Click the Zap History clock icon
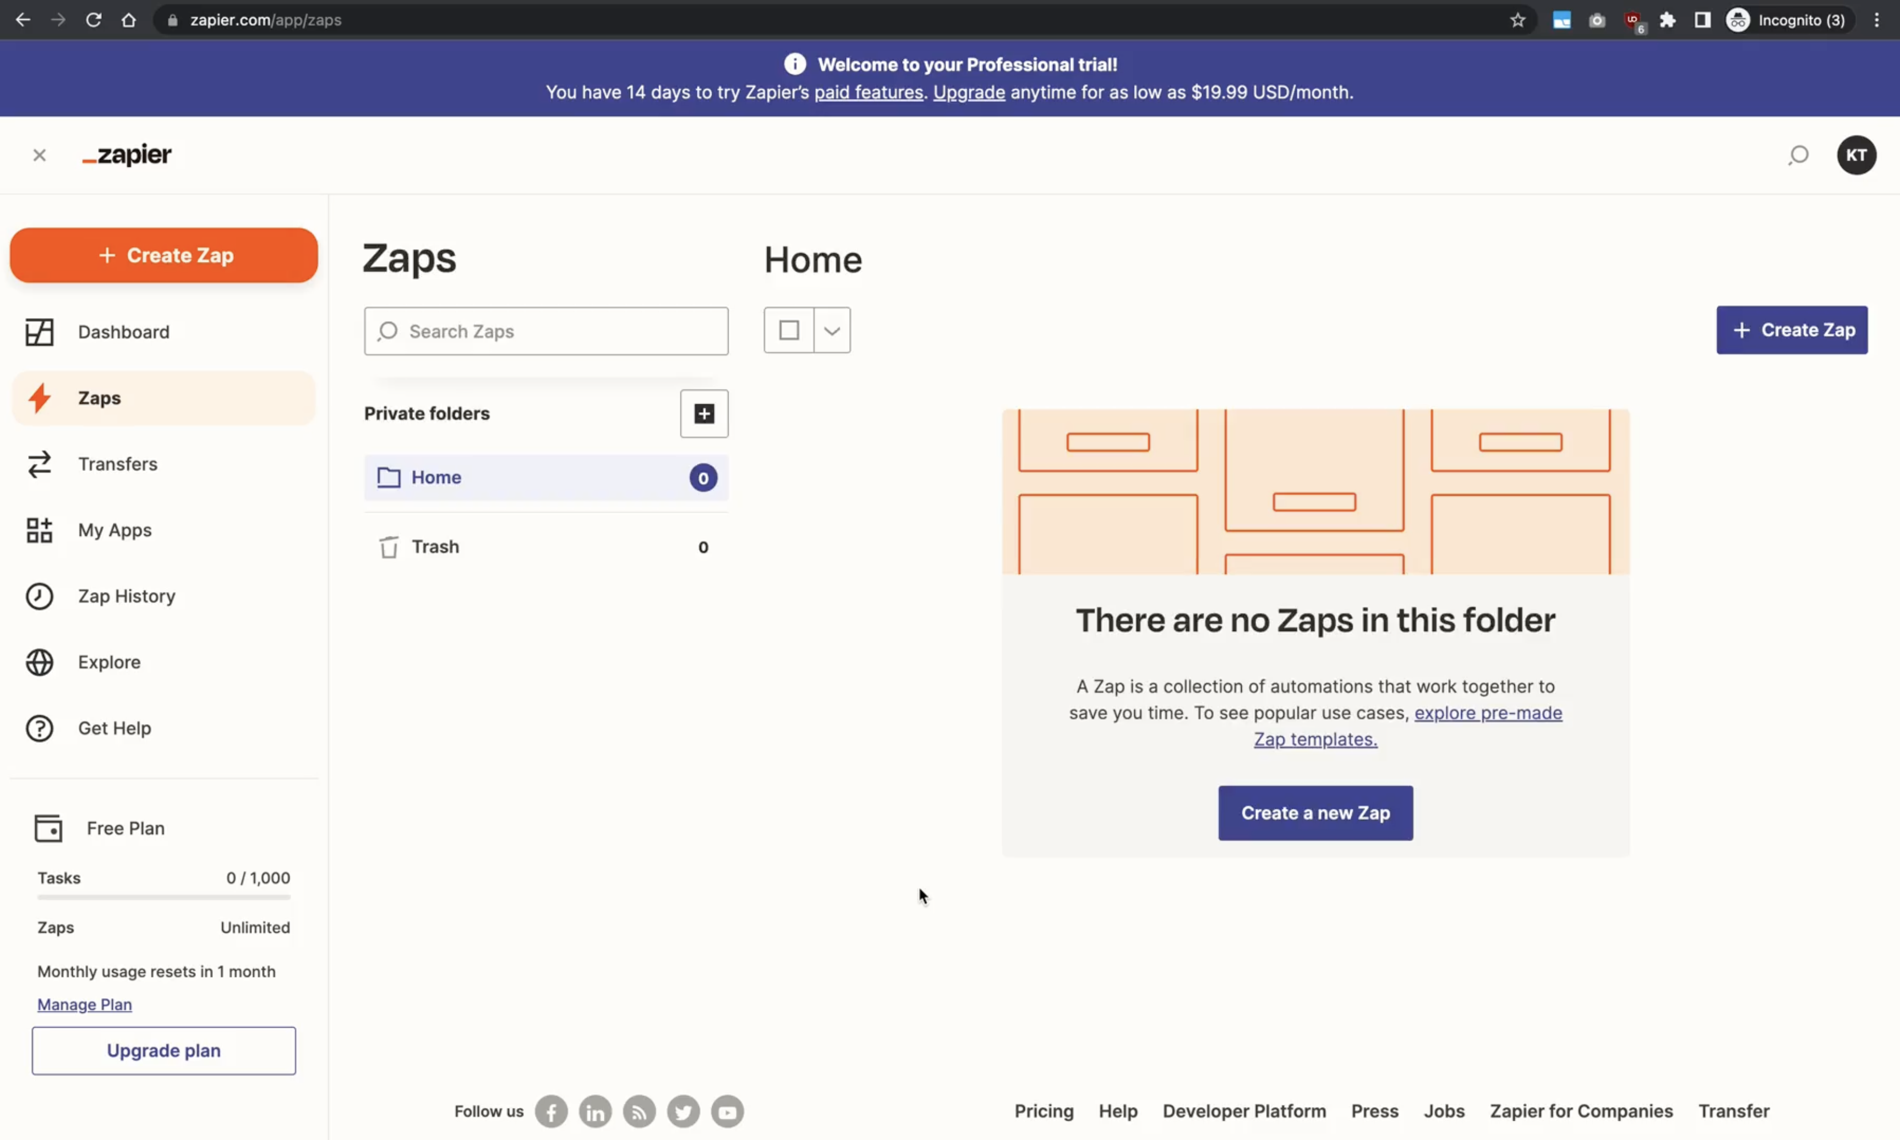The height and width of the screenshot is (1140, 1900). click(x=39, y=596)
